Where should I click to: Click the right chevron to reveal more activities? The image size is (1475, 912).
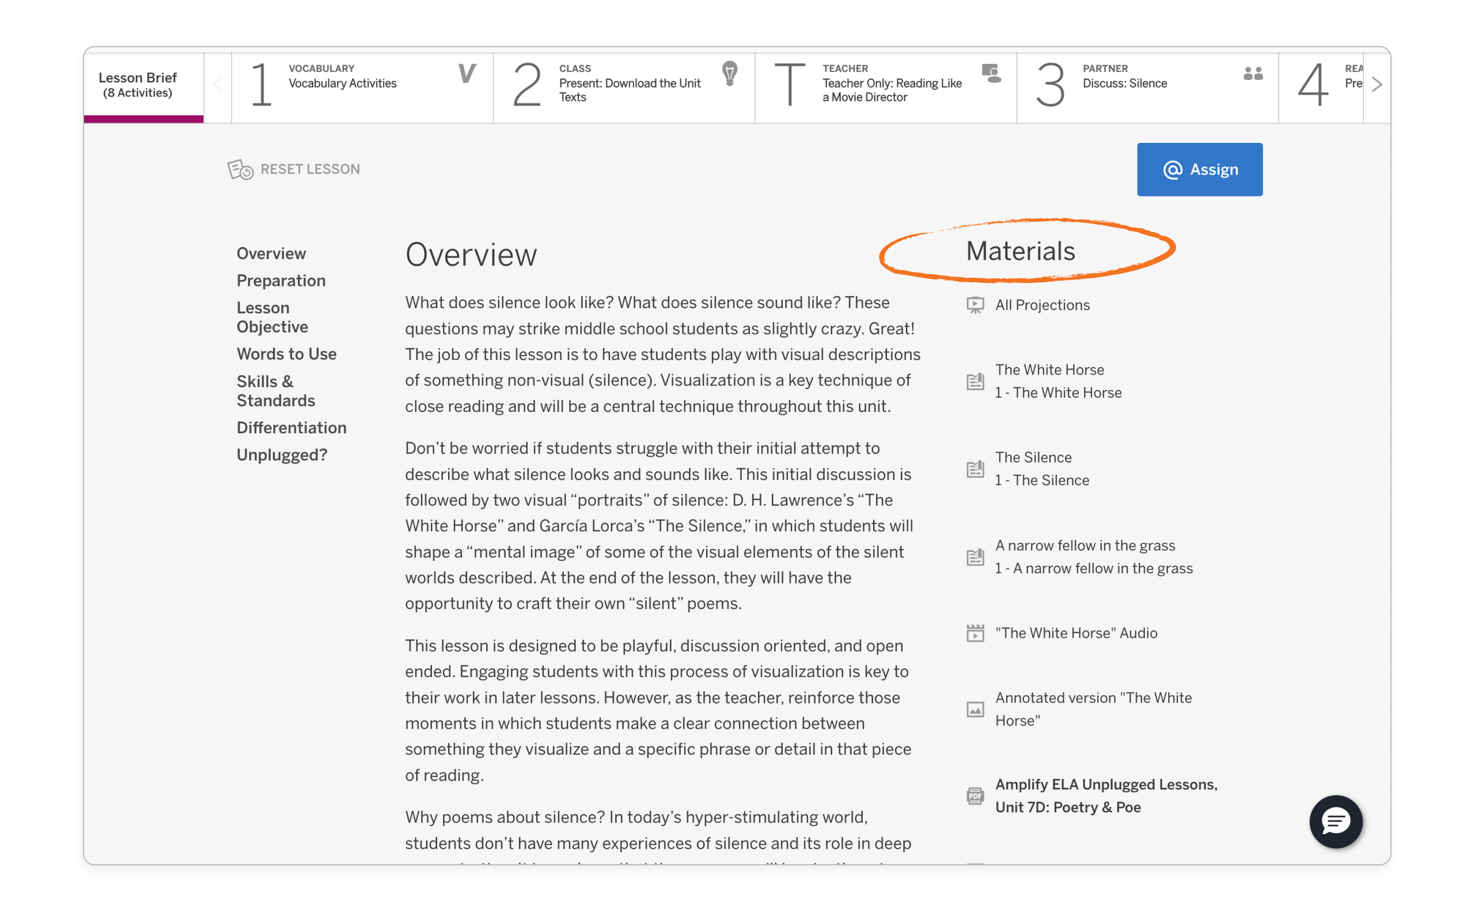(1376, 85)
